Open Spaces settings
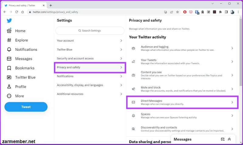Screen dimensions: 243x145 point(182,116)
